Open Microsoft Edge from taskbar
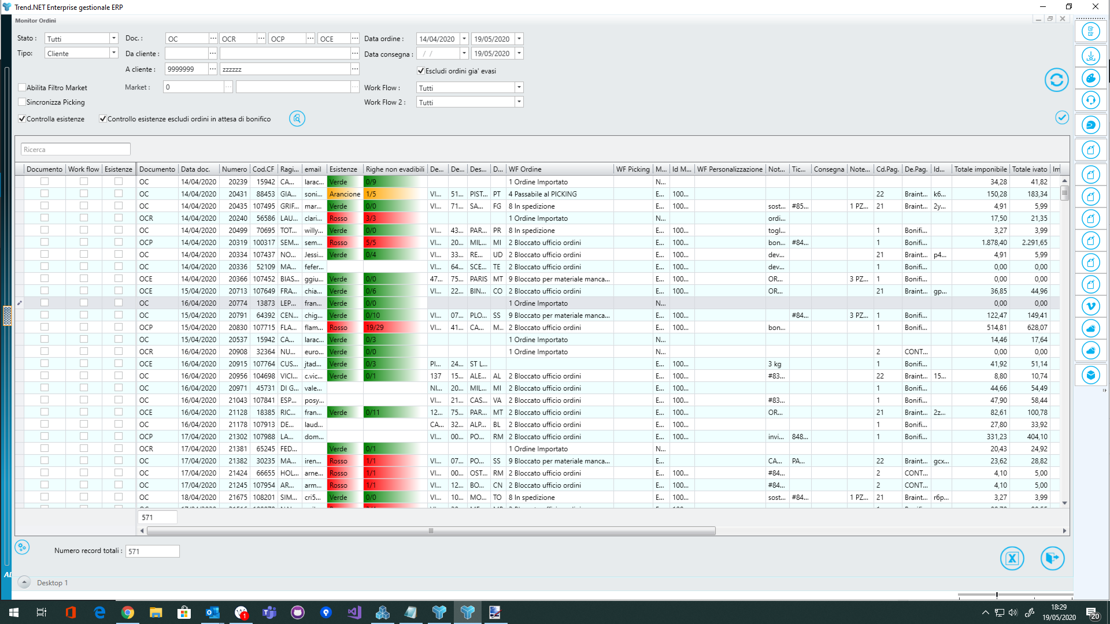The height and width of the screenshot is (624, 1110). click(x=99, y=612)
